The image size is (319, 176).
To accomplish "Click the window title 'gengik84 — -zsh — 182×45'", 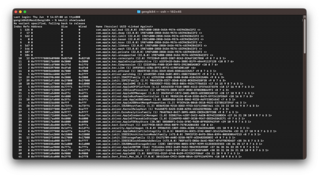I will [161, 12].
